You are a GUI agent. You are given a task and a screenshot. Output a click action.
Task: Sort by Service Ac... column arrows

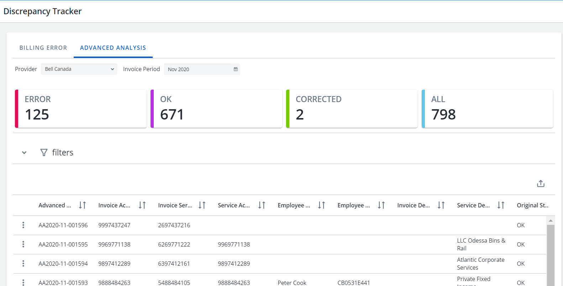(x=262, y=205)
